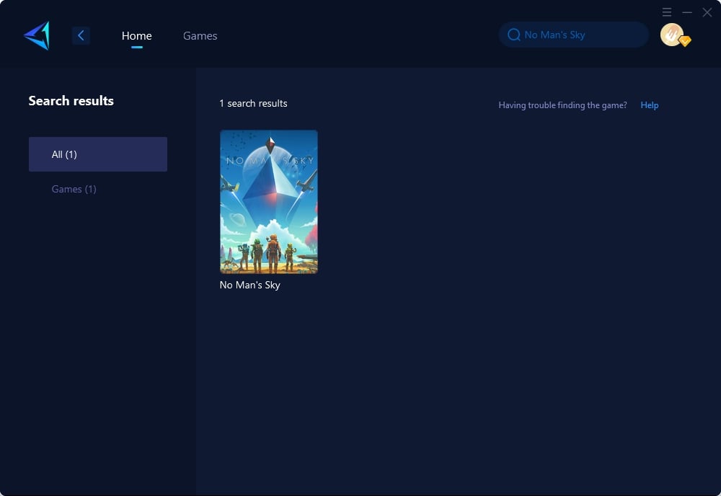Click 'Having trouble finding the game?' text

point(563,105)
